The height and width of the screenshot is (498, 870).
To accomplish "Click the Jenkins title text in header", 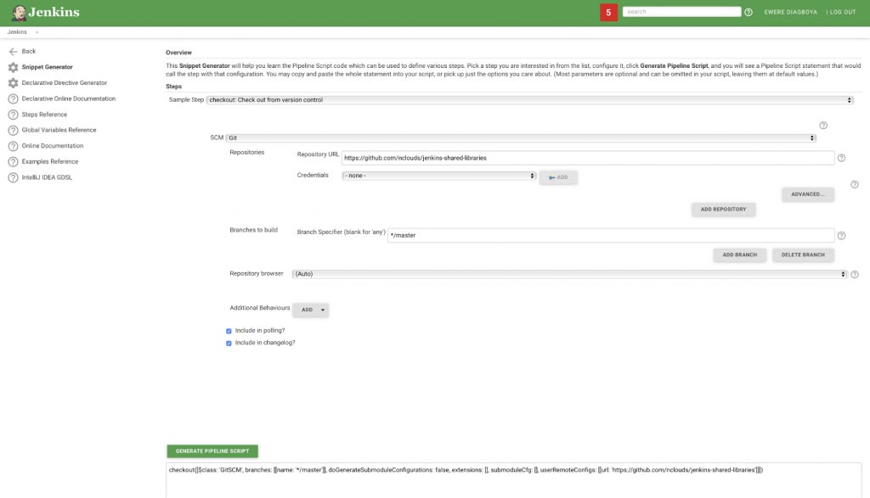I will click(x=54, y=12).
